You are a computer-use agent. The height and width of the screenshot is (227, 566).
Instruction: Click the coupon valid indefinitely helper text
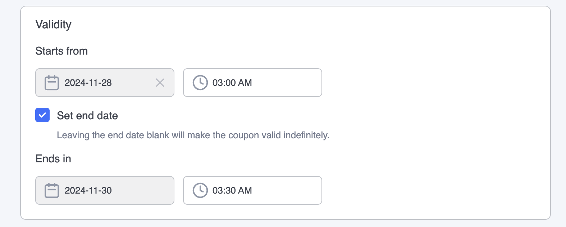[x=193, y=135]
